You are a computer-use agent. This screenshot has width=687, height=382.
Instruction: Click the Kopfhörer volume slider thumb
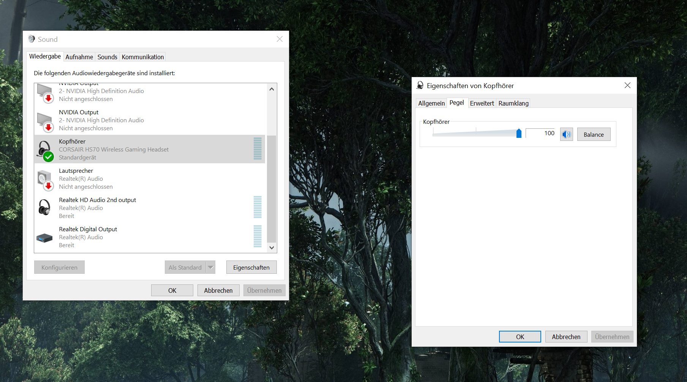tap(519, 133)
